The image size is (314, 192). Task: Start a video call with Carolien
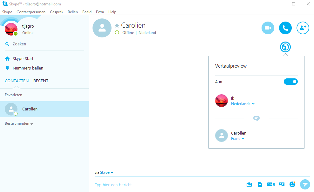(x=268, y=28)
